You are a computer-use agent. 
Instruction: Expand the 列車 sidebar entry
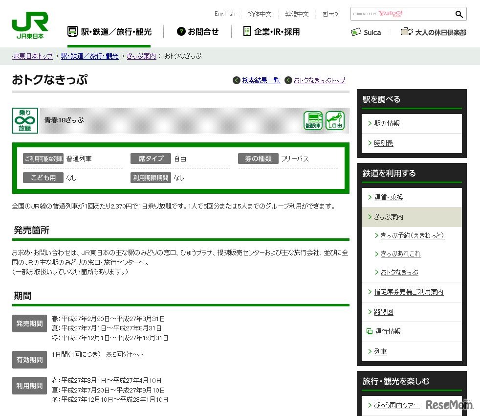click(380, 351)
